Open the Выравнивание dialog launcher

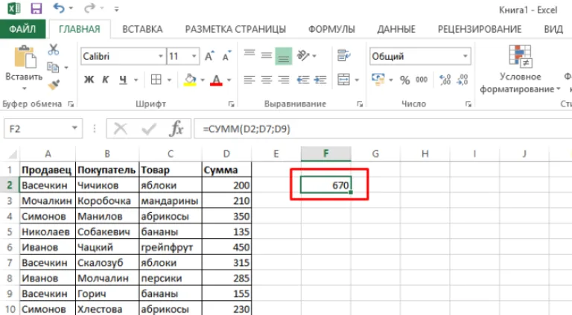(359, 104)
